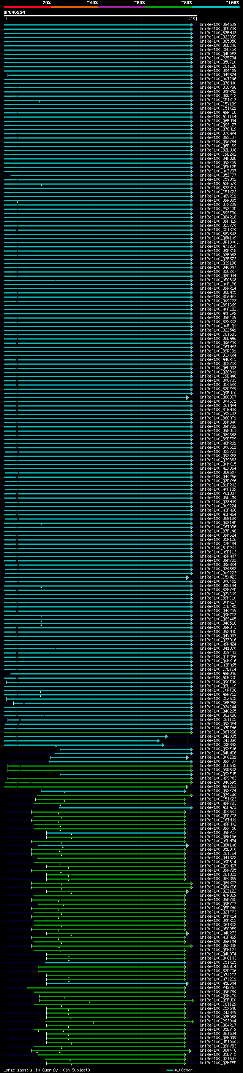Click the cyan alignment bar for UniRef100_A5LGM4
Viewport: 243px width, 1073px height.
[118, 984]
